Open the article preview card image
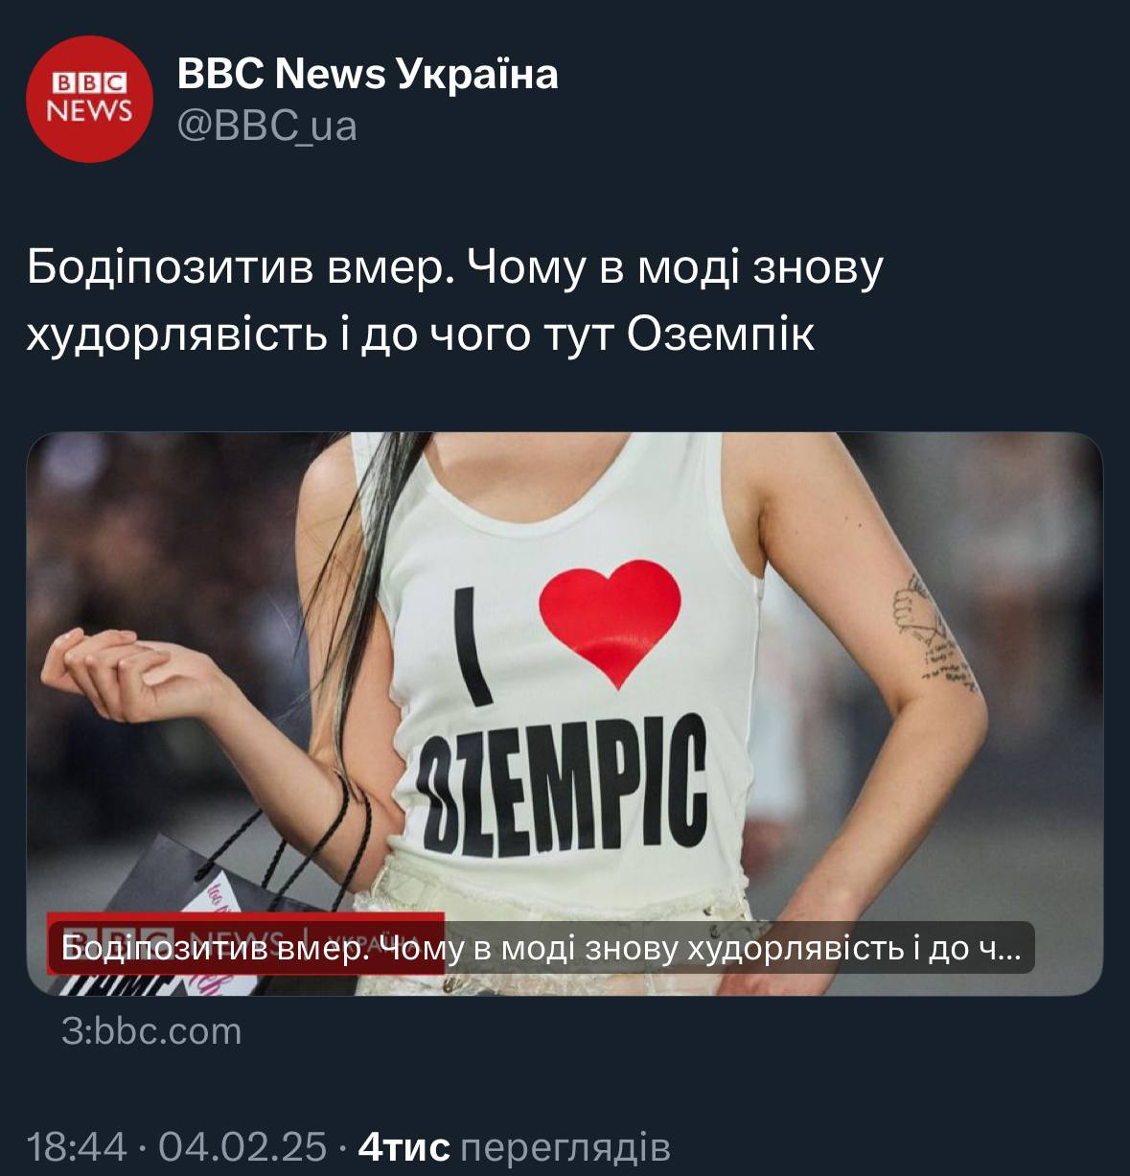Image resolution: width=1130 pixels, height=1176 pixels. point(565,713)
